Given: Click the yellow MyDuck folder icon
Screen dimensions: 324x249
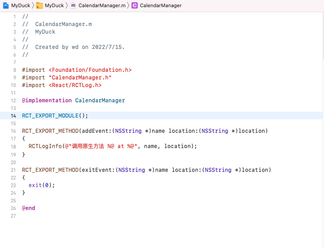Looking at the screenshot, I should point(39,5).
